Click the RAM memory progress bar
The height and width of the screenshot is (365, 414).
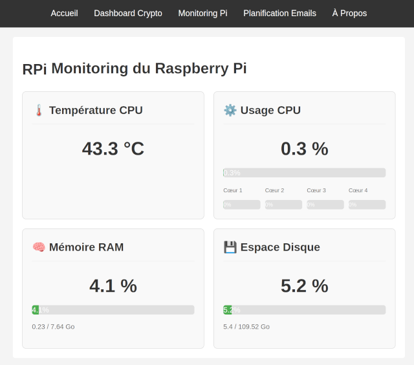[113, 310]
